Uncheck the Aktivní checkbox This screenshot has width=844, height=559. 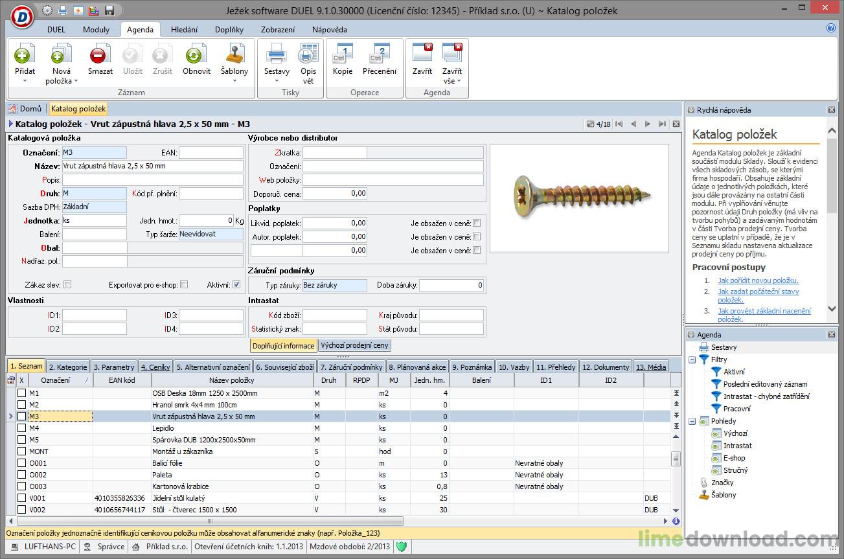(236, 284)
